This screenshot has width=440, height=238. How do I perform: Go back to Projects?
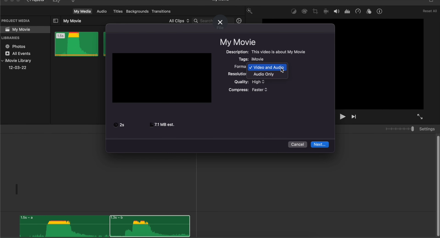tap(35, 1)
